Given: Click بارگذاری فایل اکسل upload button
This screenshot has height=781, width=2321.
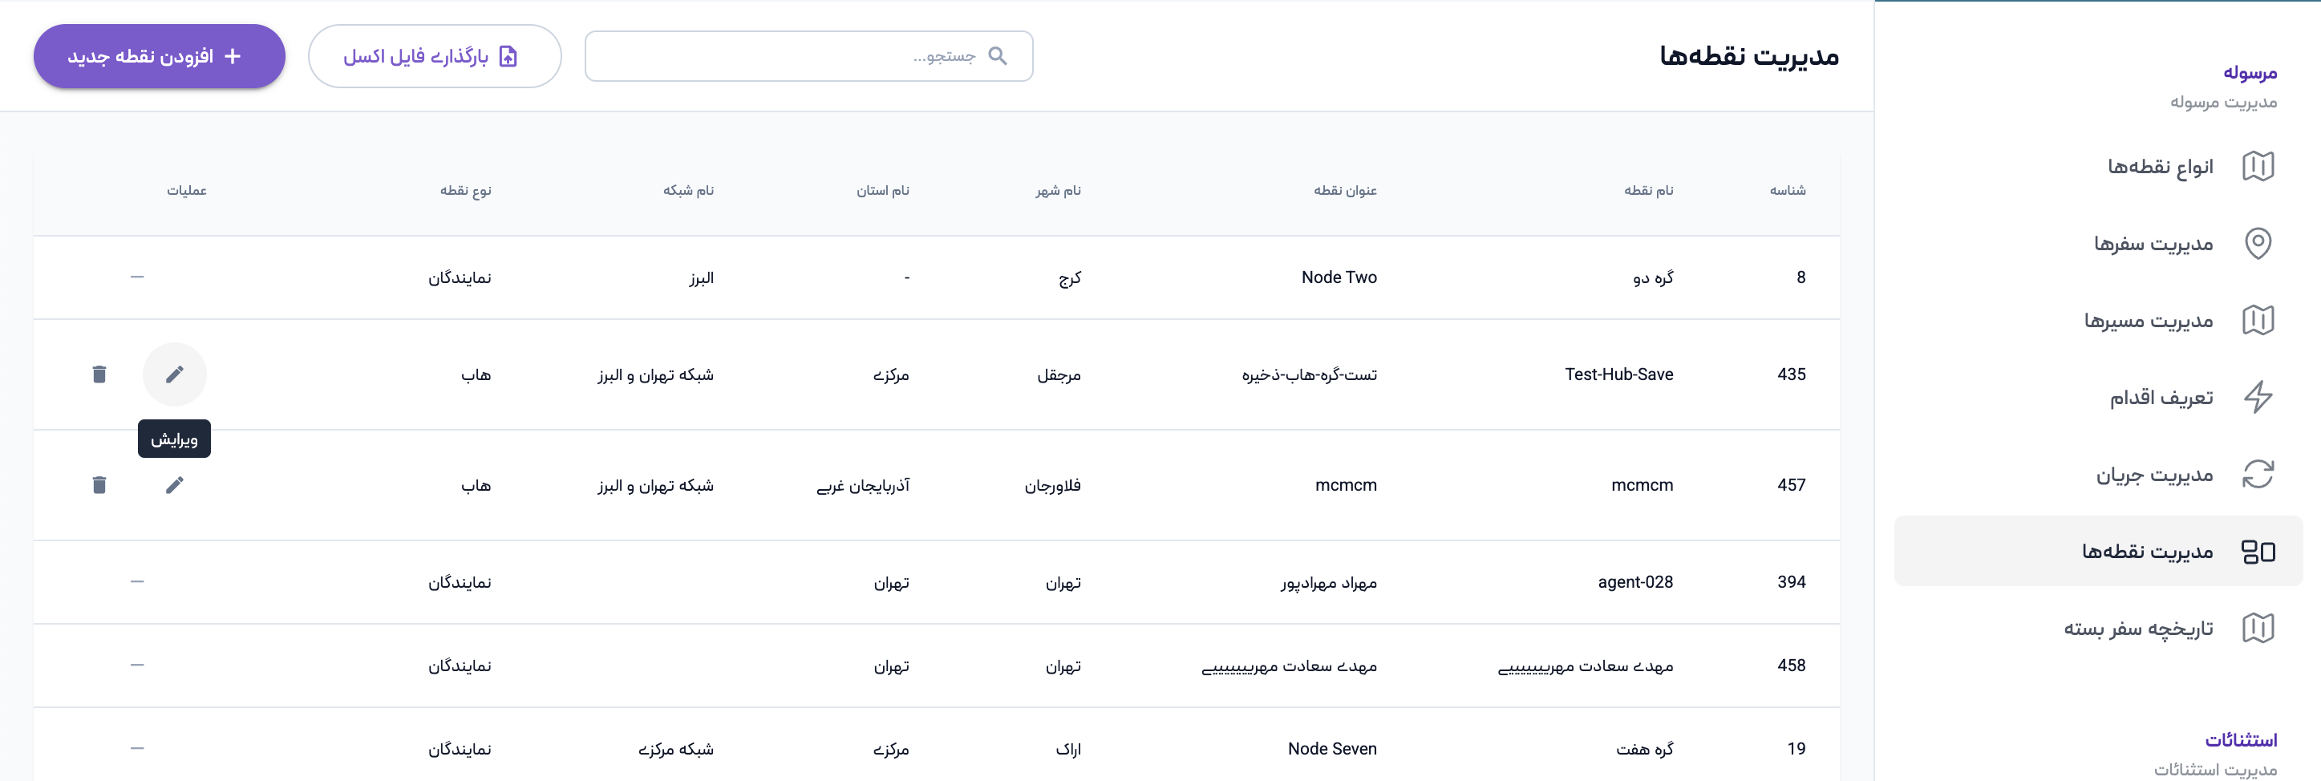Looking at the screenshot, I should pyautogui.click(x=435, y=56).
